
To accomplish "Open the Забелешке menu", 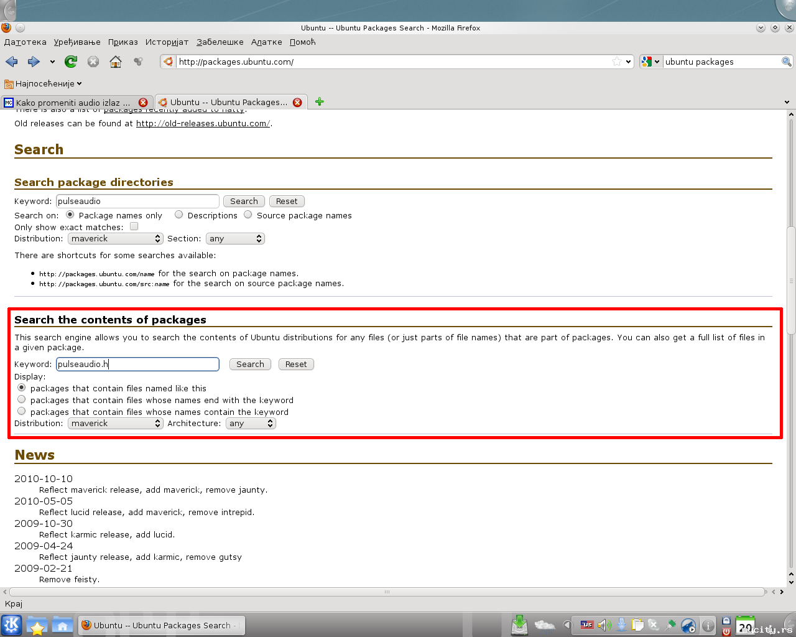I will click(x=220, y=42).
